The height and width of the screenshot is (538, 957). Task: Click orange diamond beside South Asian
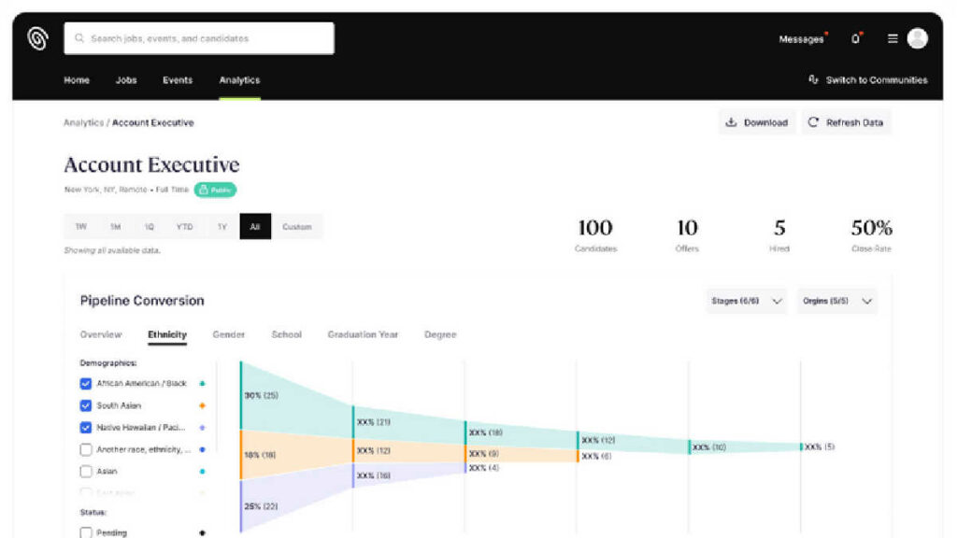[202, 405]
